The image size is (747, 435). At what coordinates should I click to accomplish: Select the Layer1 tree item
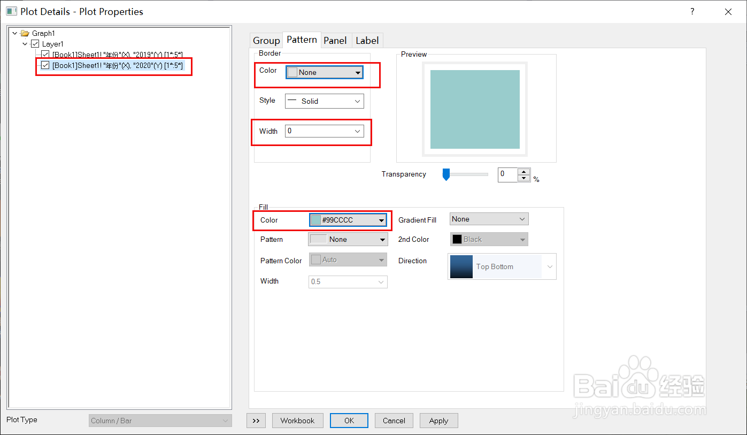click(x=53, y=44)
